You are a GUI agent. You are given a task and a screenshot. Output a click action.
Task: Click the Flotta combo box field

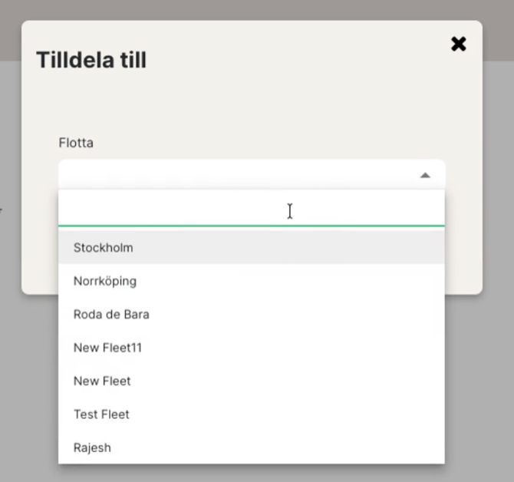point(230,175)
